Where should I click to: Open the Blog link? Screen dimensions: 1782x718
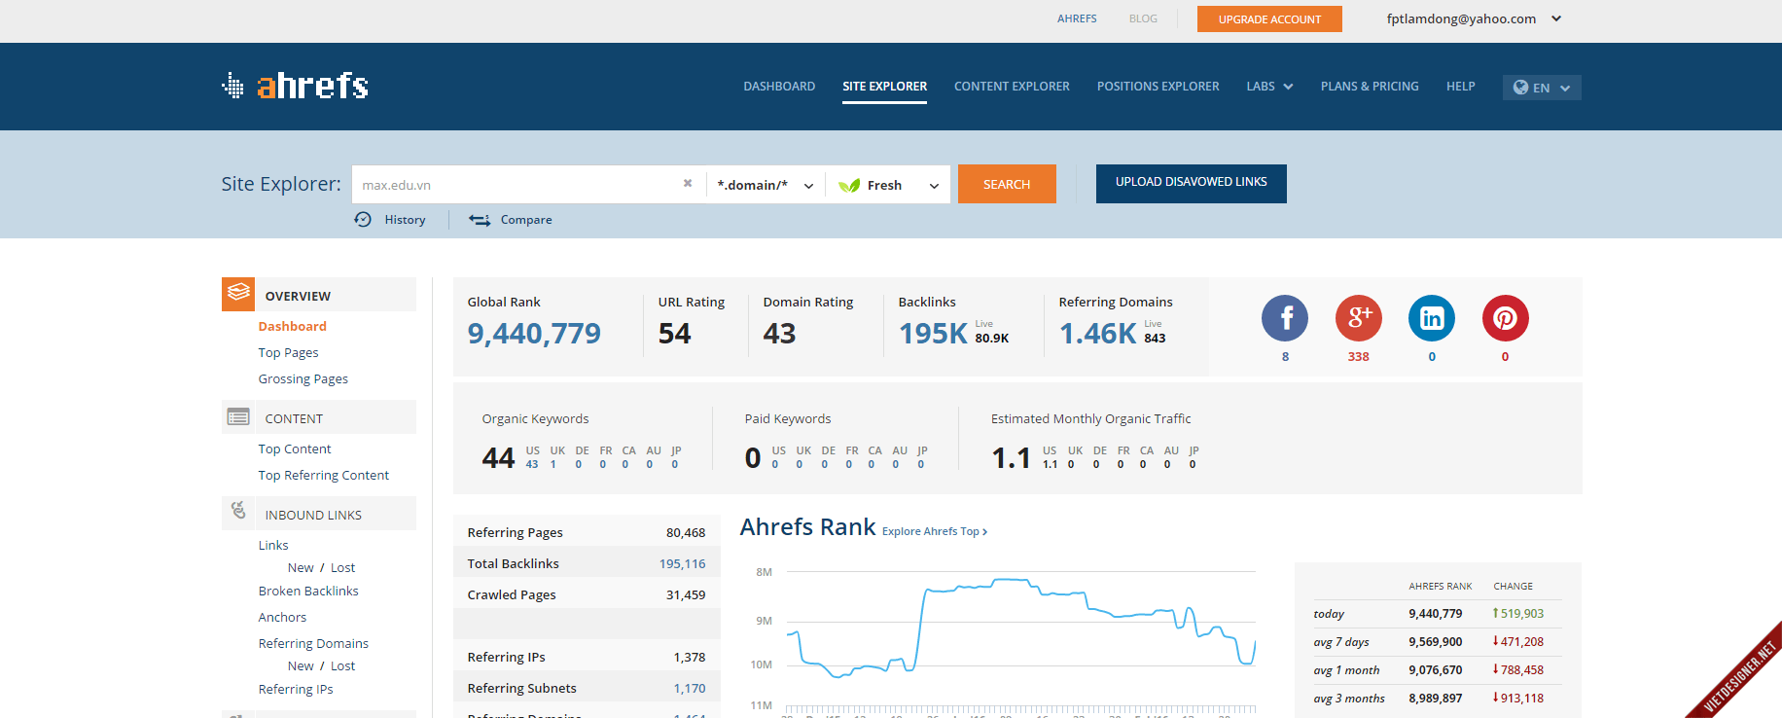coord(1143,18)
